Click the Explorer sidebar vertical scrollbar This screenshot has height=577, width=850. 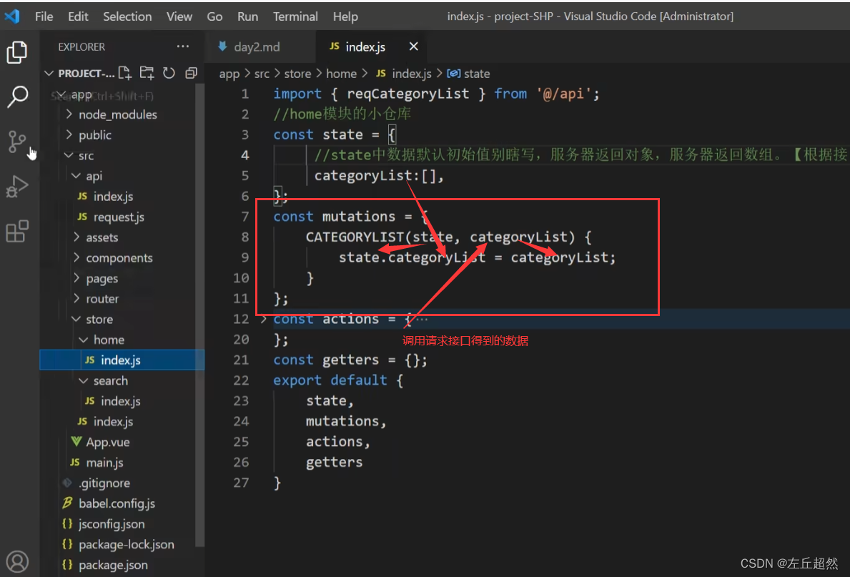199,315
